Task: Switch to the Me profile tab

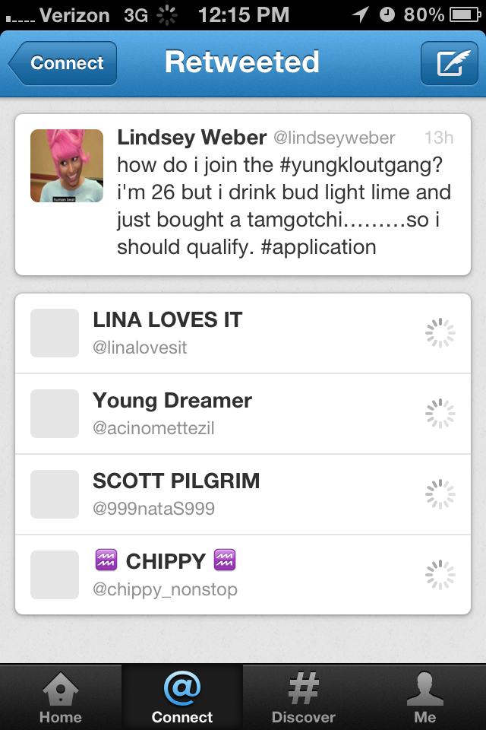Action: pyautogui.click(x=425, y=697)
